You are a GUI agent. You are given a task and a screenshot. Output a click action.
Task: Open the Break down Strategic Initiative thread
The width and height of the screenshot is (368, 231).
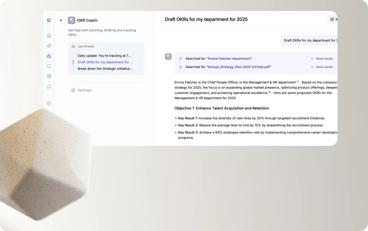(105, 69)
